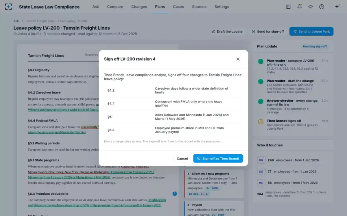Click the State Leave Law Compliance logo icon

pos(9,7)
